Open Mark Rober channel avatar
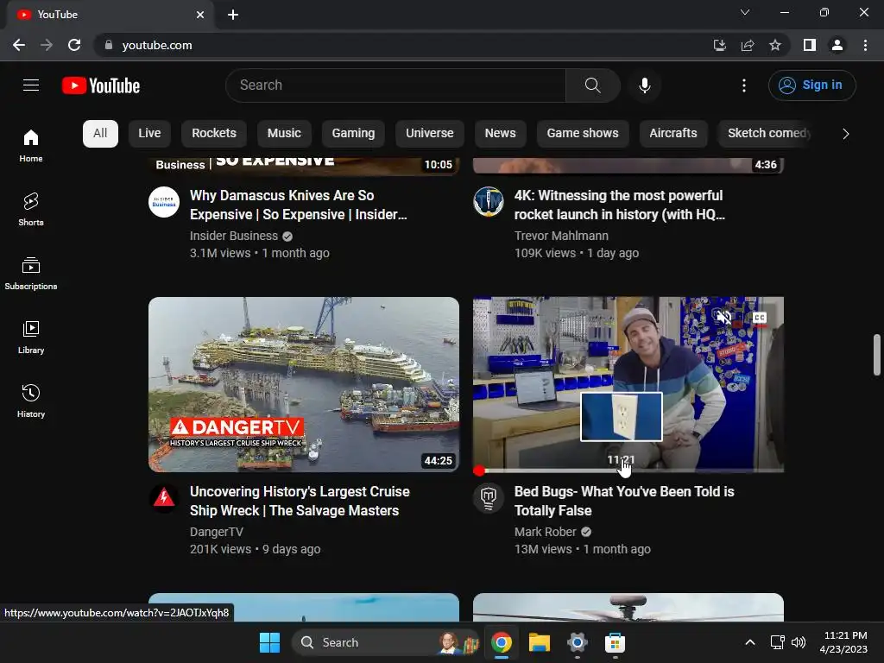The image size is (884, 663). click(x=489, y=498)
